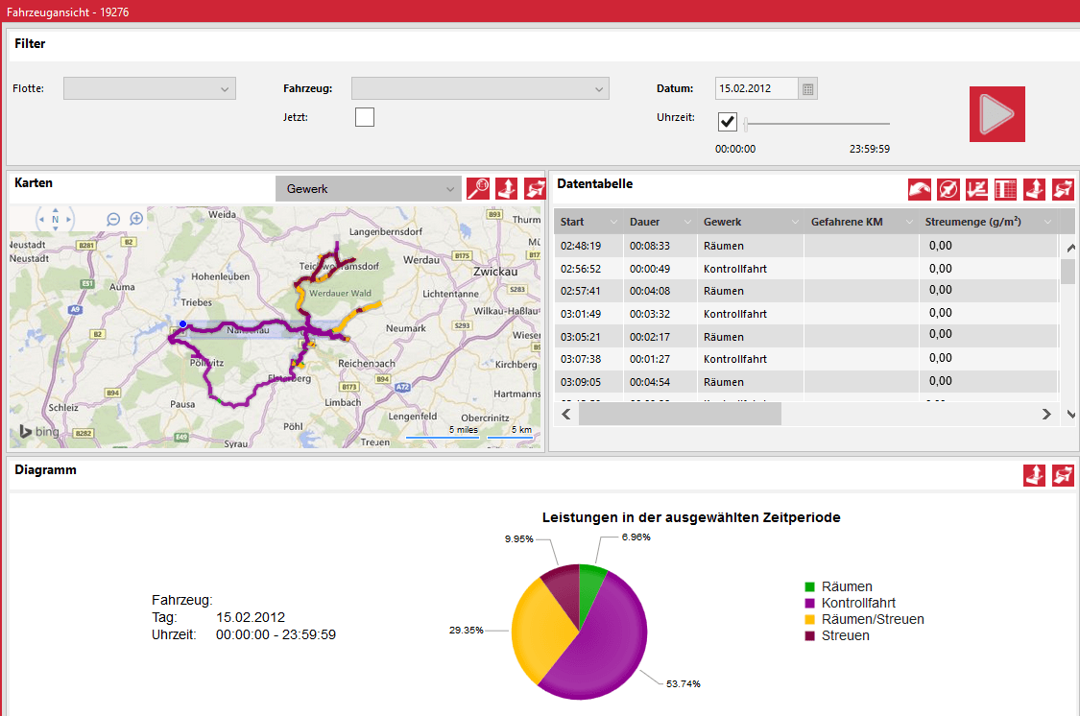
Task: Click the table grid icon in Datentabelle
Action: [1005, 189]
